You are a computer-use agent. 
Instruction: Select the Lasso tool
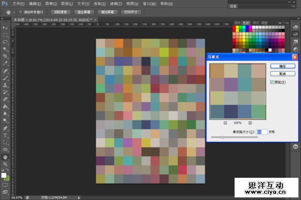point(5,42)
